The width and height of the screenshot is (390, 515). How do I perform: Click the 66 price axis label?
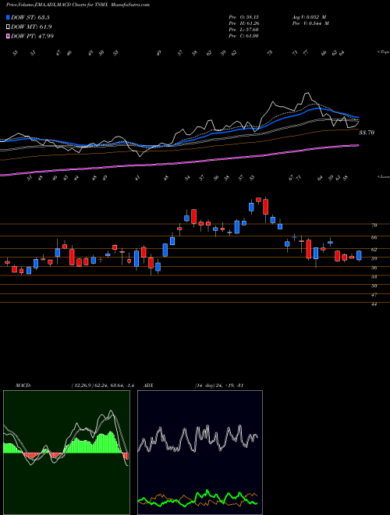point(374,237)
